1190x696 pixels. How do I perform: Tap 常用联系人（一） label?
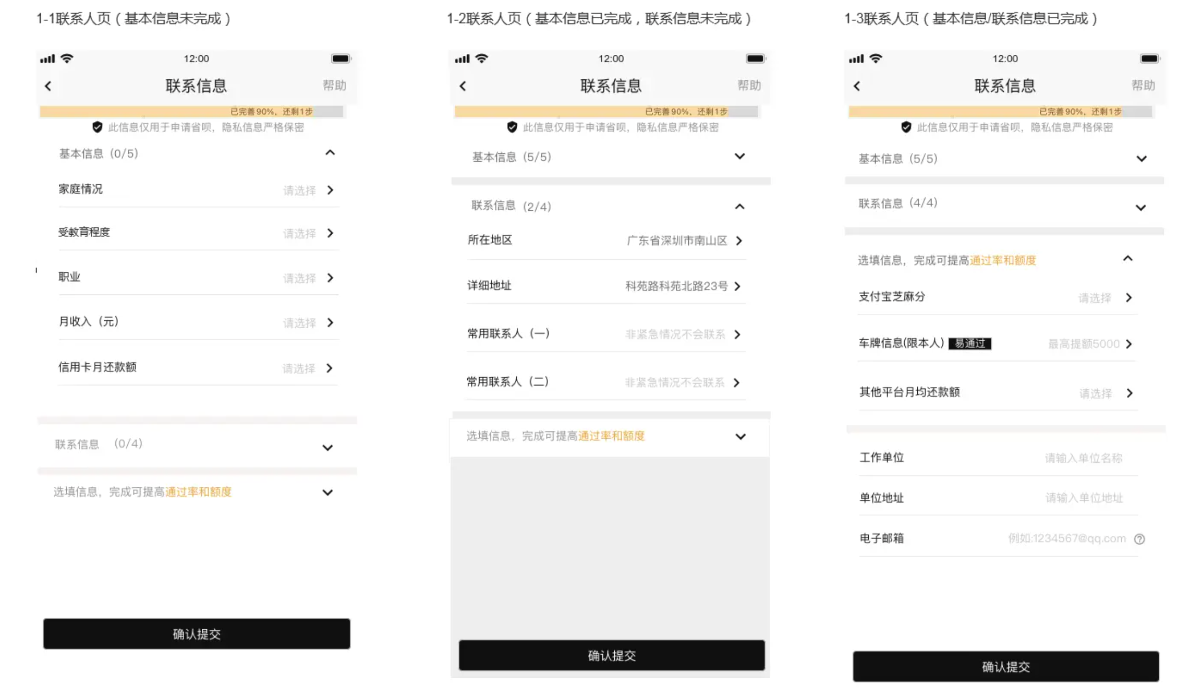[508, 334]
